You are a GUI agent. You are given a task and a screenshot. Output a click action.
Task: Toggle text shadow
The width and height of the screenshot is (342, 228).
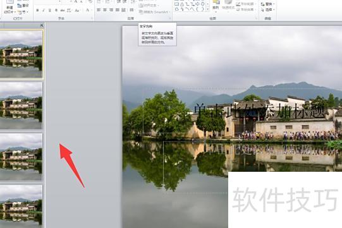[56, 10]
